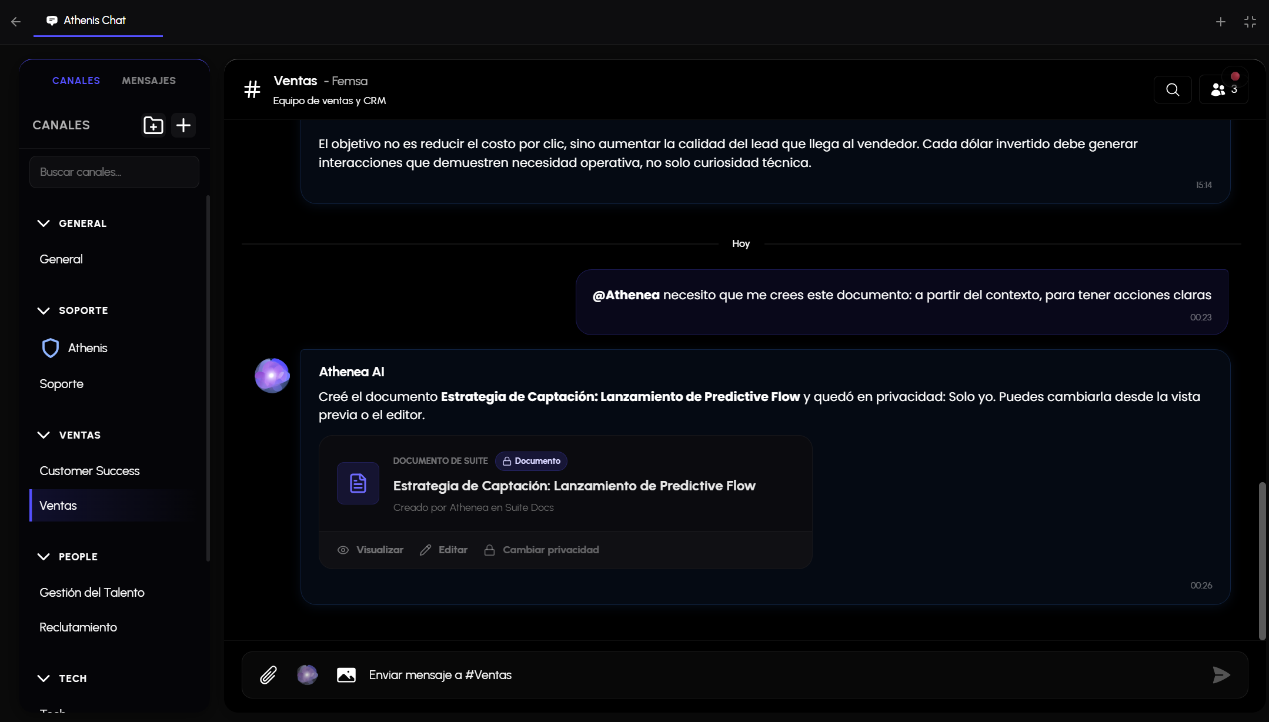
Task: Click the 00:23 message timestamp
Action: [1201, 317]
